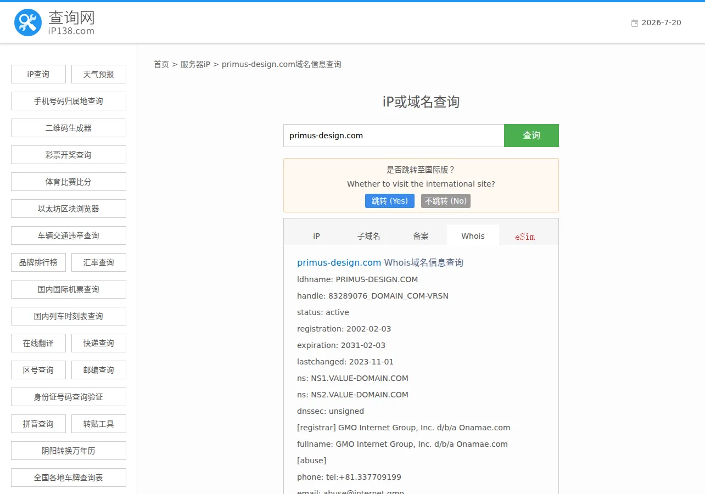This screenshot has height=494, width=705.
Task: Open the 快递查询 tool
Action: point(99,343)
